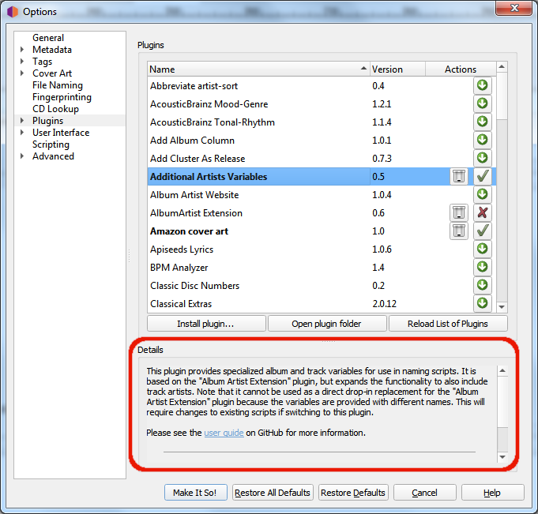538x514 pixels.
Task: Install the Classical Extras plugin
Action: coord(482,304)
